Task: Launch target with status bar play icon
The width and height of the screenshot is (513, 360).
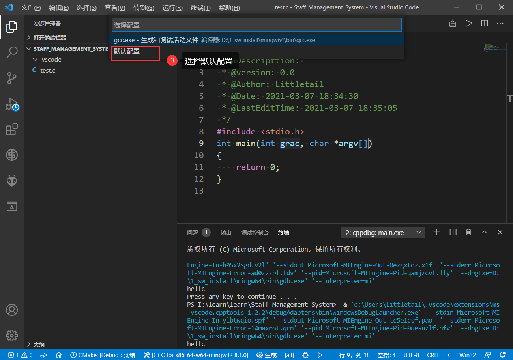Action: (320, 355)
